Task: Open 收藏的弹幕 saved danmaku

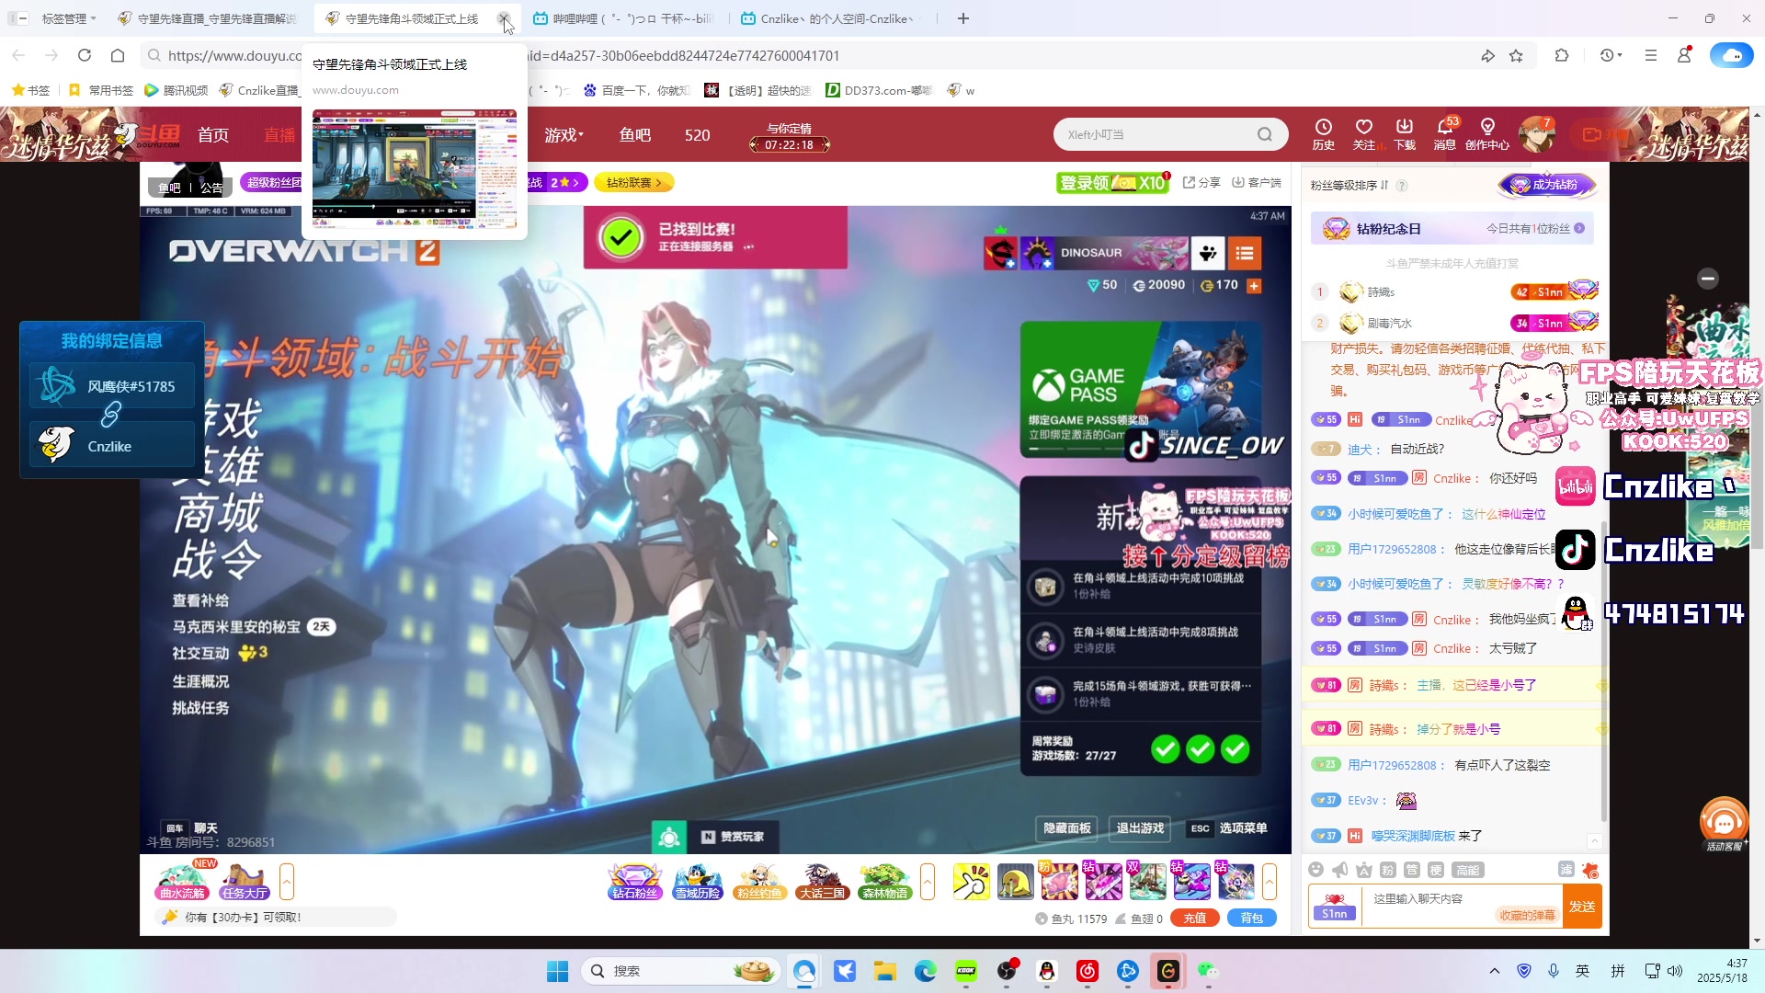Action: click(x=1527, y=916)
